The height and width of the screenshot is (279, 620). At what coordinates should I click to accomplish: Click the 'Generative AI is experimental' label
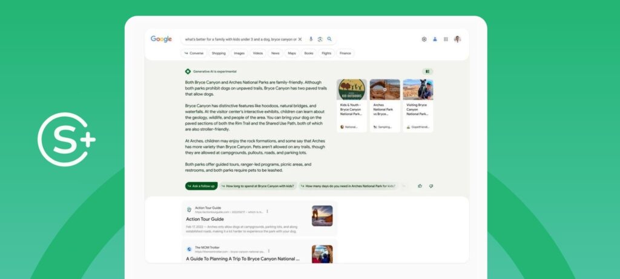[x=215, y=71]
